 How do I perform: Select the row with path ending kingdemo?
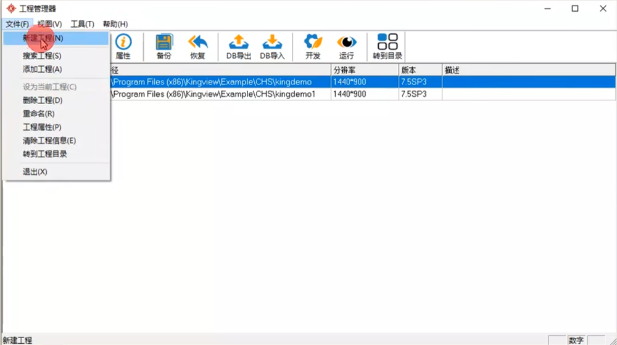point(363,82)
